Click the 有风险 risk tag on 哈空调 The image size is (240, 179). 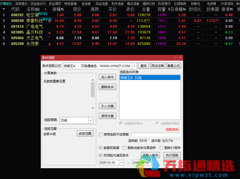pyautogui.click(x=43, y=14)
